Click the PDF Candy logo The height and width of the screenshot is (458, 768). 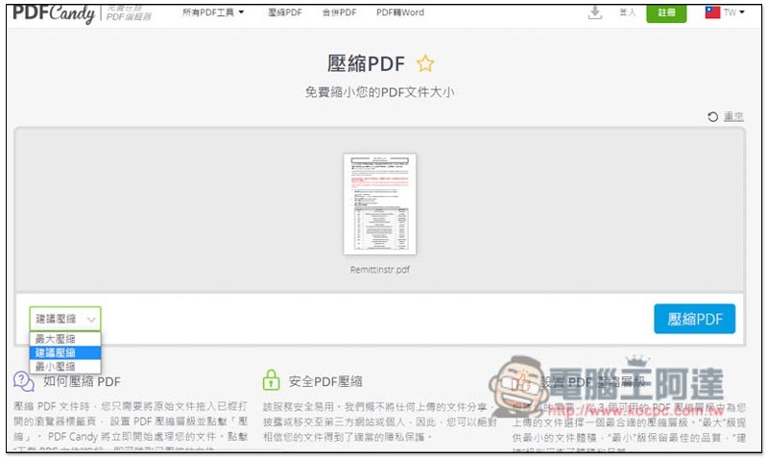tap(53, 12)
